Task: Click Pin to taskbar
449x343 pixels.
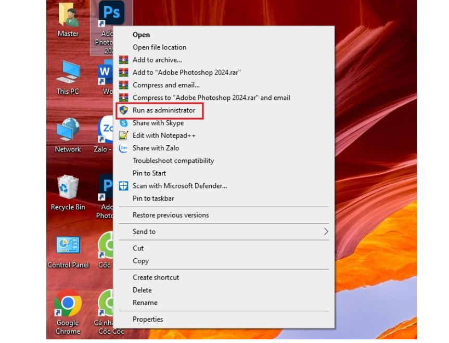Action: 153,198
